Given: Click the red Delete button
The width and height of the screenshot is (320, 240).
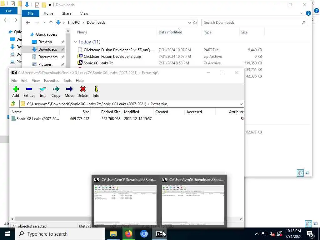Looking at the screenshot, I should click(x=82, y=92).
